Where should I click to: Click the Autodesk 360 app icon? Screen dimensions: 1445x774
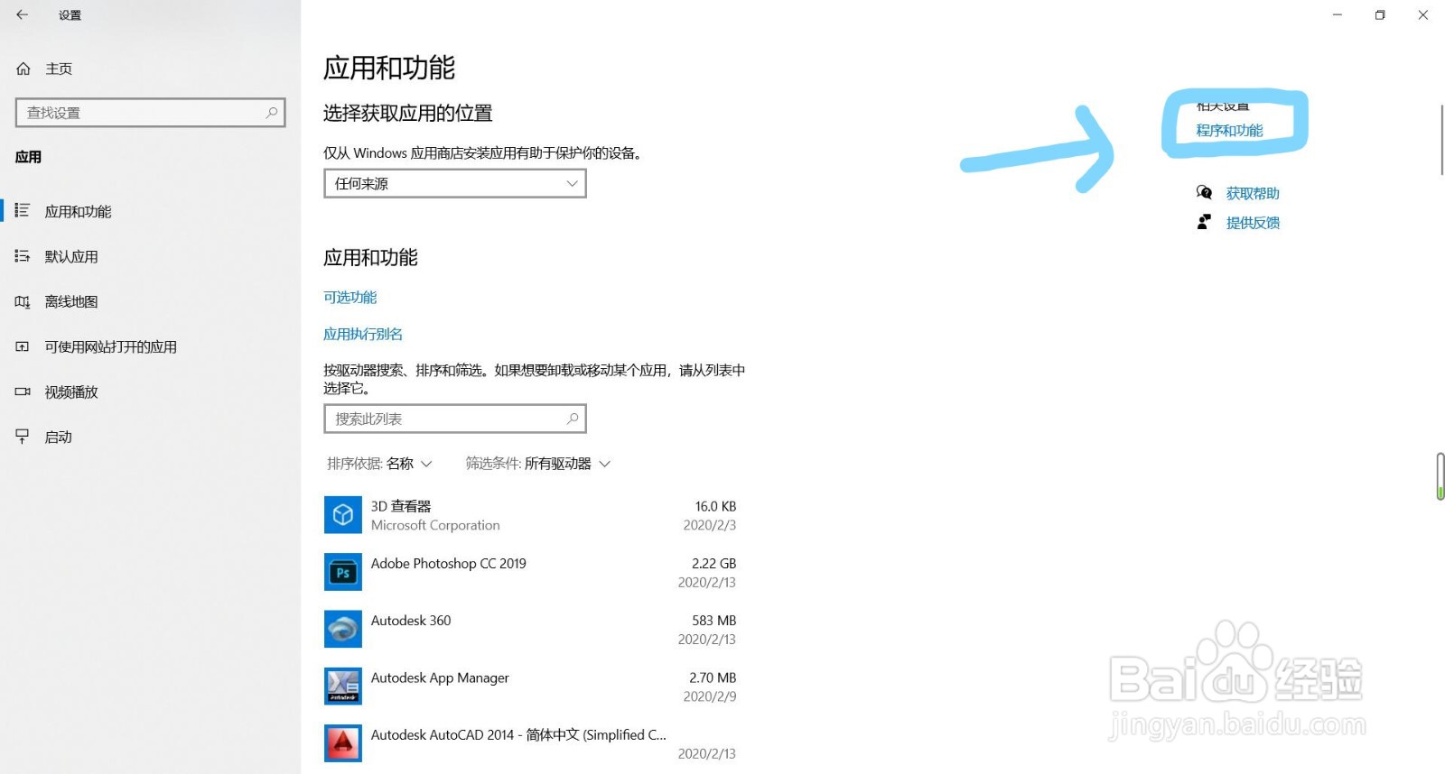tap(343, 629)
